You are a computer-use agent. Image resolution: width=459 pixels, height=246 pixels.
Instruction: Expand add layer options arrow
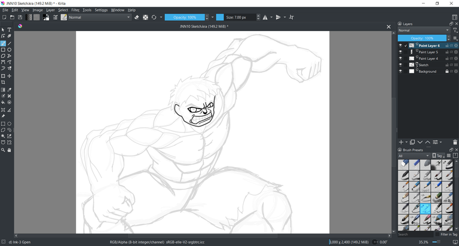coord(406,142)
